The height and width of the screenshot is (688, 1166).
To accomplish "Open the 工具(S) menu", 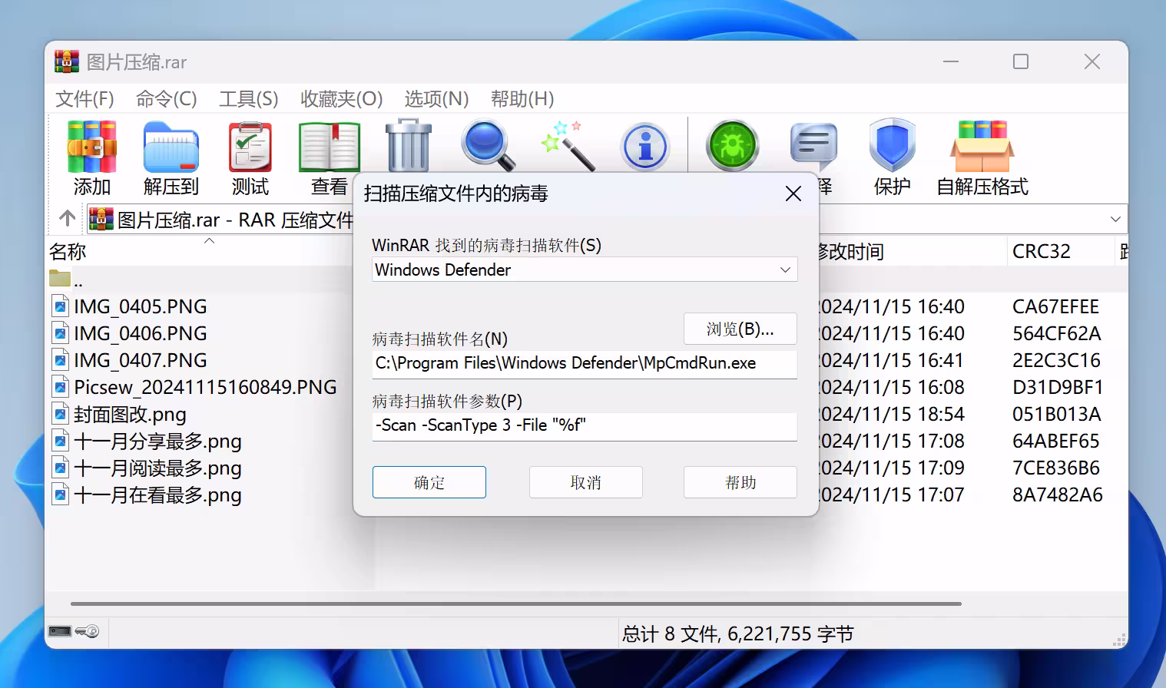I will (248, 98).
